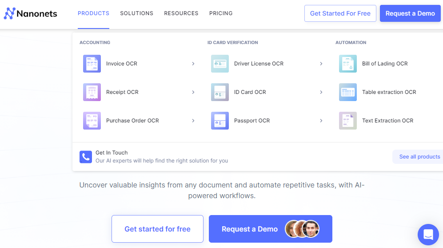Go to the Pricing menu item
The height and width of the screenshot is (248, 443).
point(221,13)
